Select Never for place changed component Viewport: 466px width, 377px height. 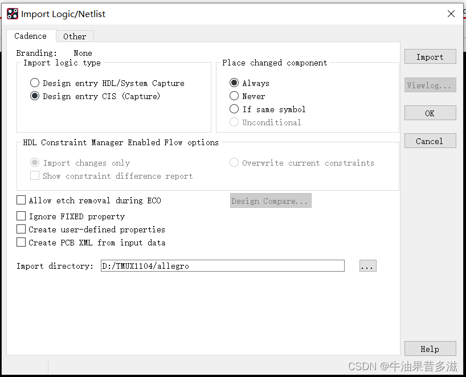[234, 96]
